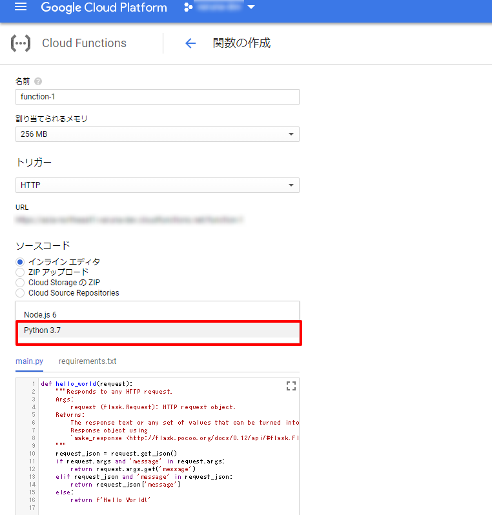Click the return f'Hello World!' line
Image resolution: width=492 pixels, height=515 pixels.
click(110, 500)
